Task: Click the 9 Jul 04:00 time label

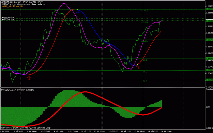Action: coord(32,132)
